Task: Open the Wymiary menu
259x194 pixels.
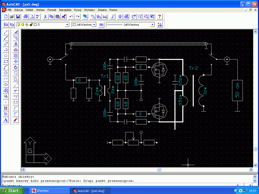Action: [89, 10]
